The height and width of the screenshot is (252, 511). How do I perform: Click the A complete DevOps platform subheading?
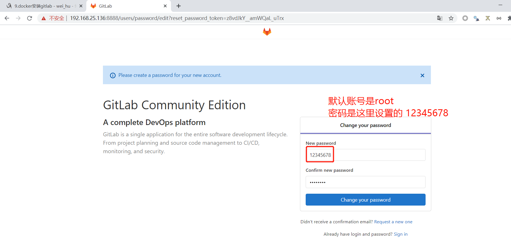point(154,122)
